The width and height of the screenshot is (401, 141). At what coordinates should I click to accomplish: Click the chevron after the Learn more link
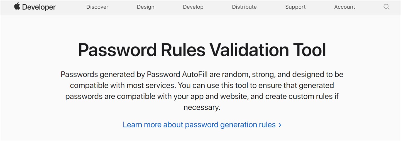(280, 125)
